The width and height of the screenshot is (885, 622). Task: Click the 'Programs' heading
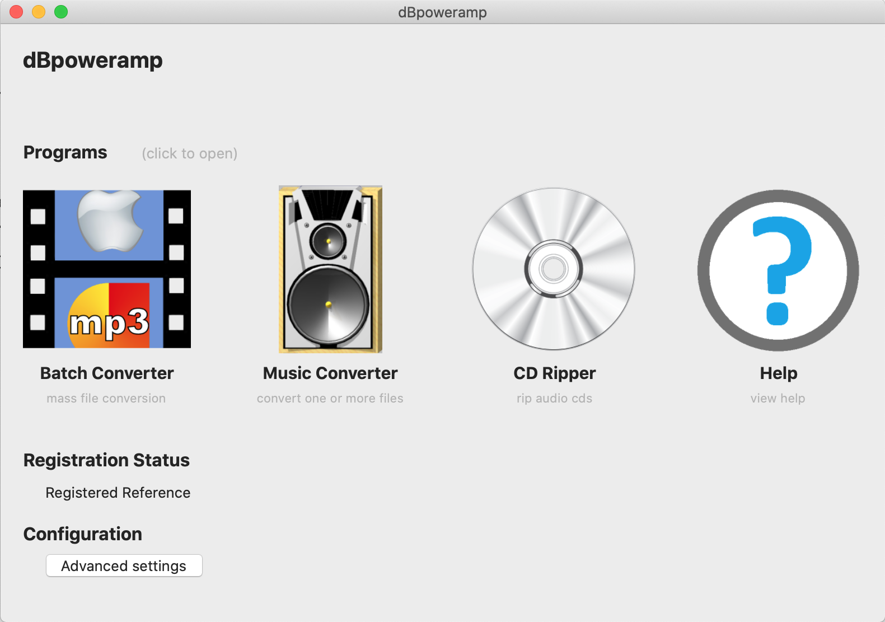pos(65,152)
